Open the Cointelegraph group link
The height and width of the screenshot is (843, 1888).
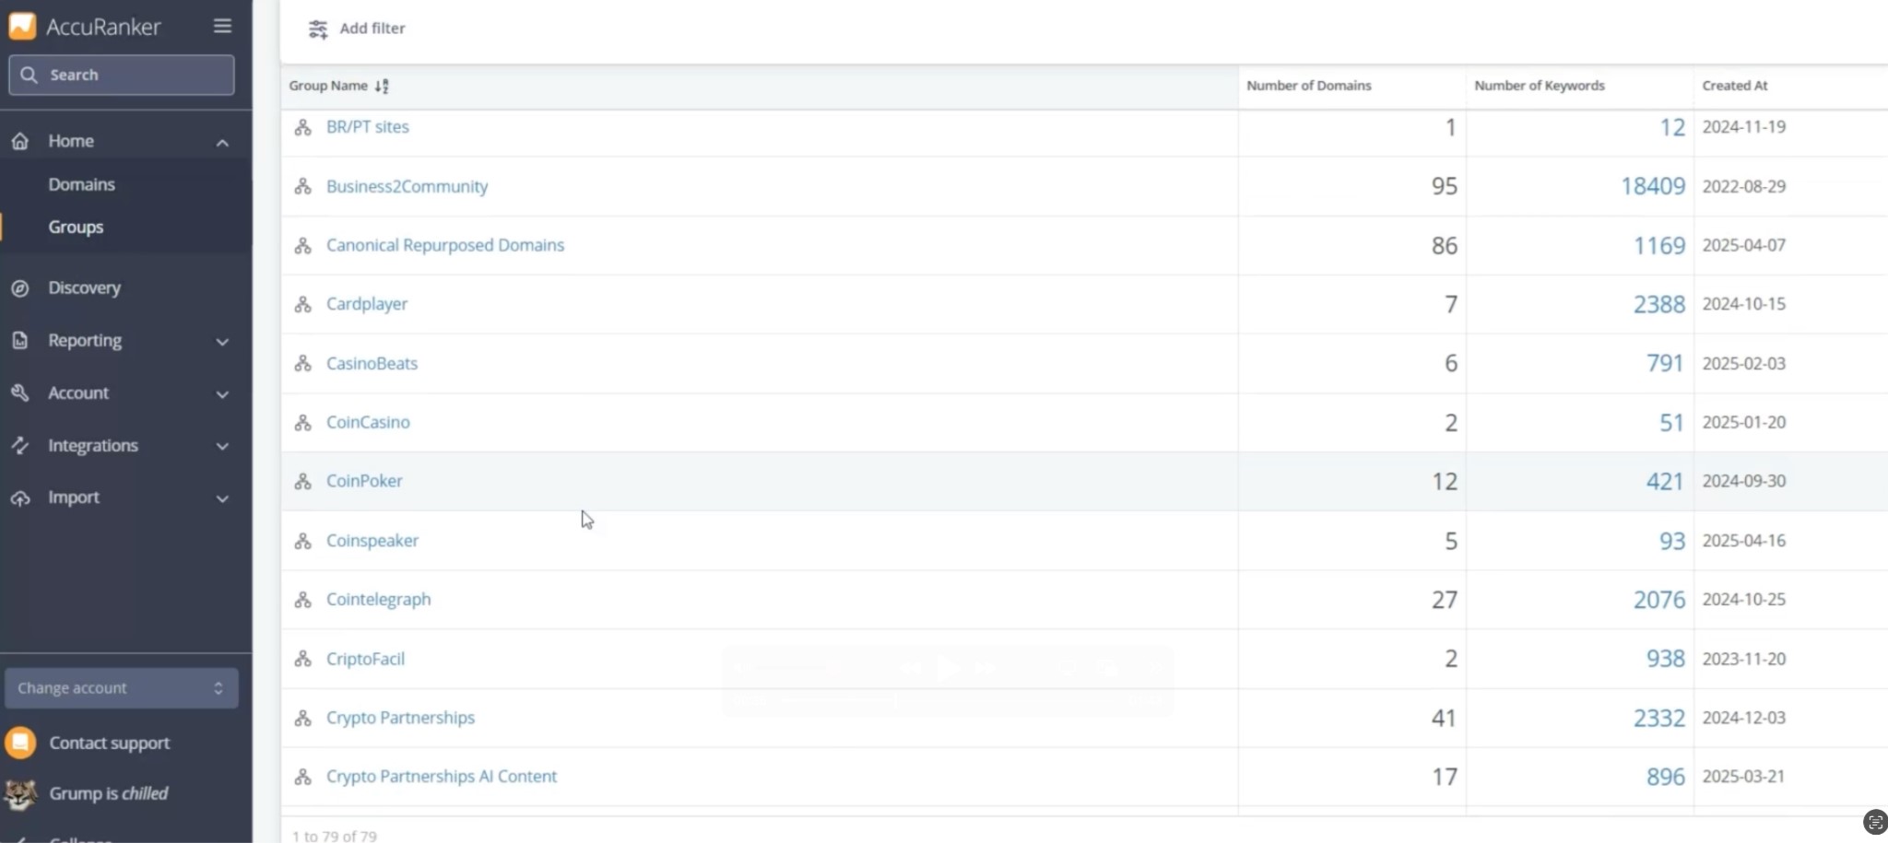[378, 600]
